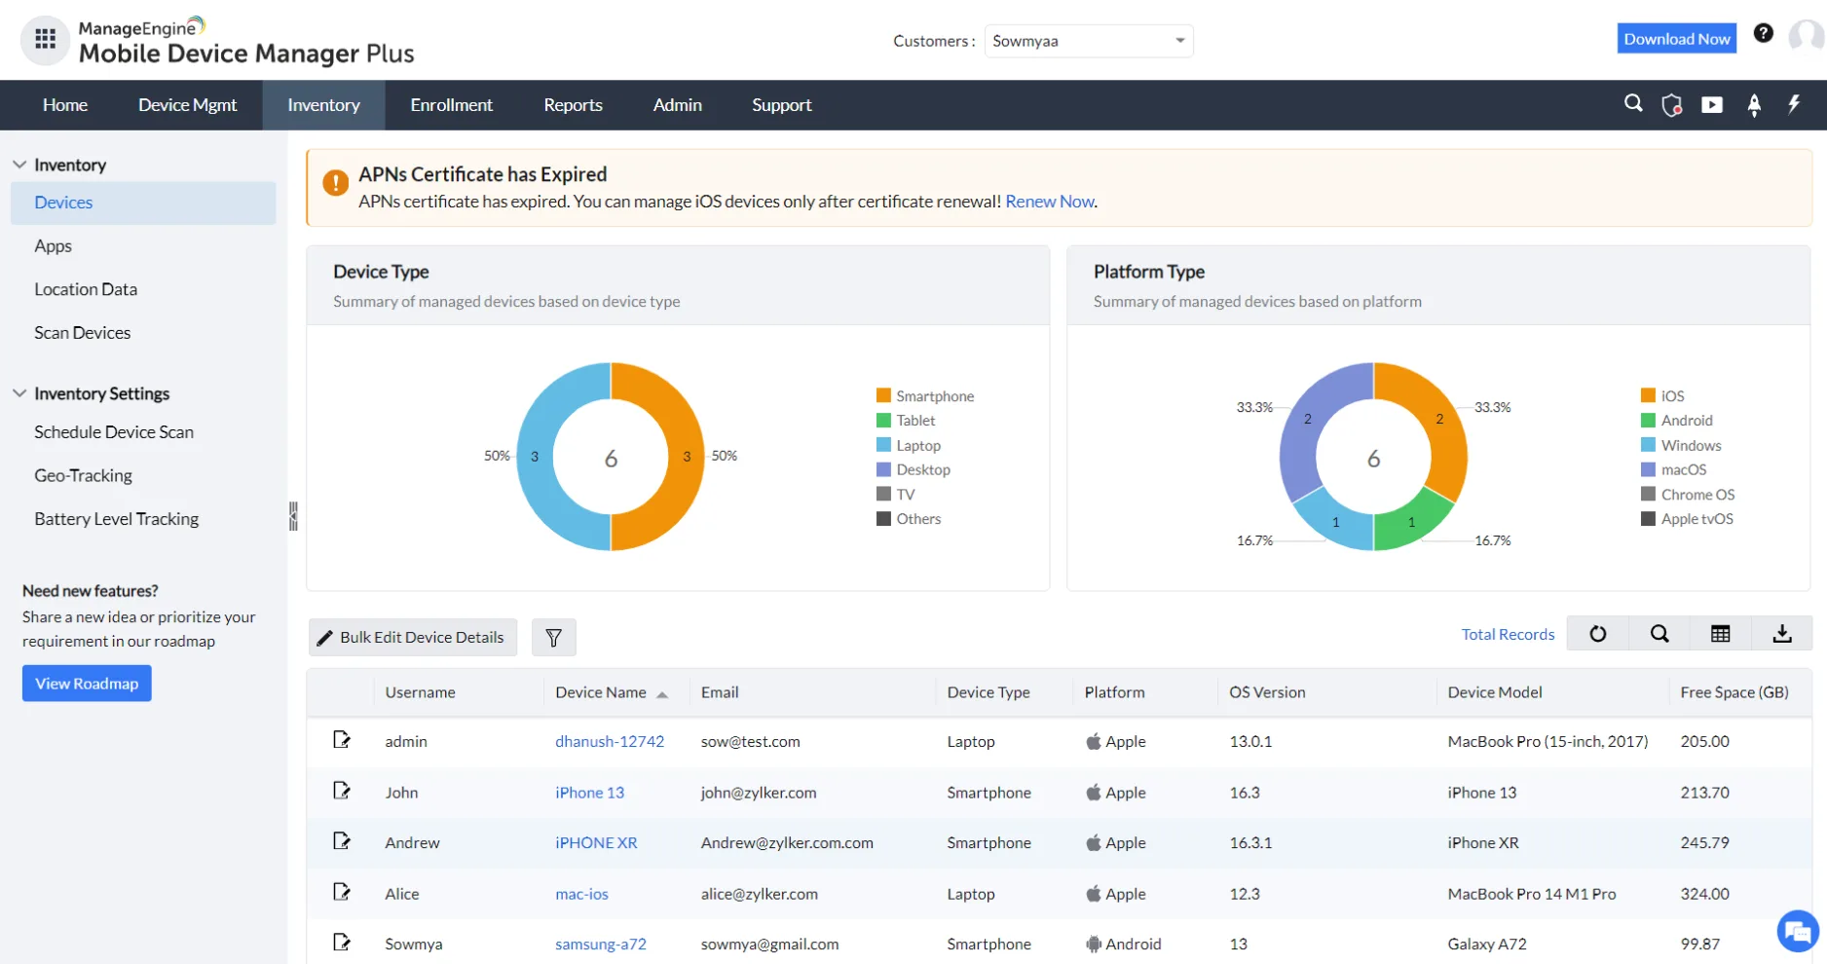Open the column chooser table icon
This screenshot has height=964, width=1827.
tap(1721, 634)
